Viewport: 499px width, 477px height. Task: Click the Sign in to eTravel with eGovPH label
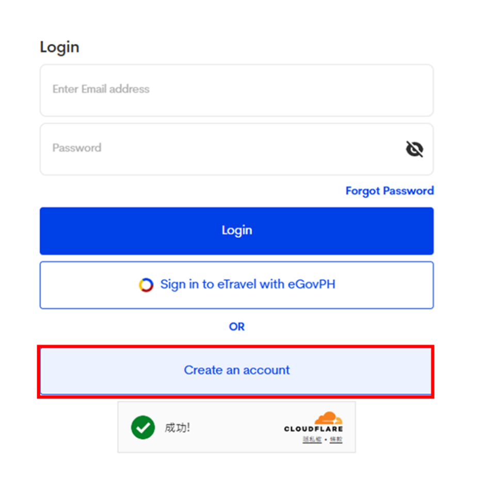[248, 284]
